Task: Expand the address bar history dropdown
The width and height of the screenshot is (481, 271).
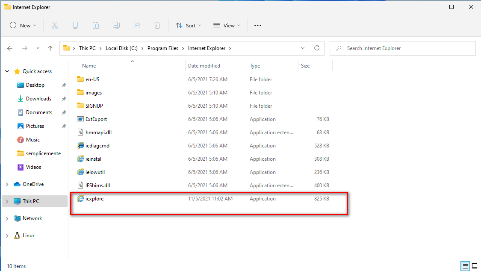Action: click(x=303, y=48)
